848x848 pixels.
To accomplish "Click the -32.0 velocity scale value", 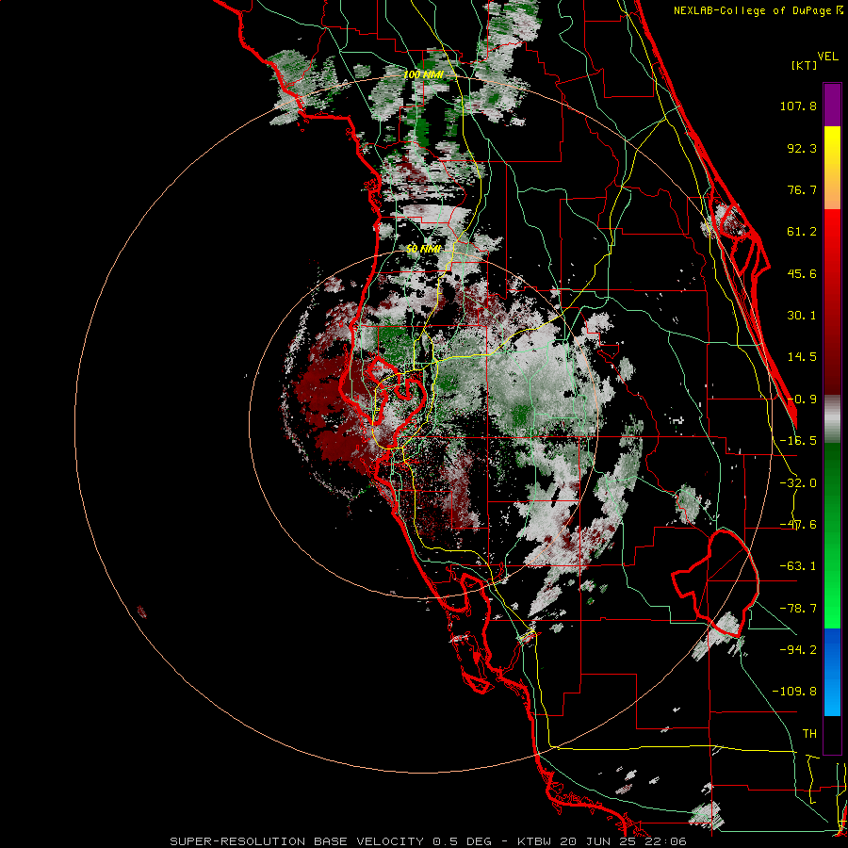I will [x=798, y=483].
